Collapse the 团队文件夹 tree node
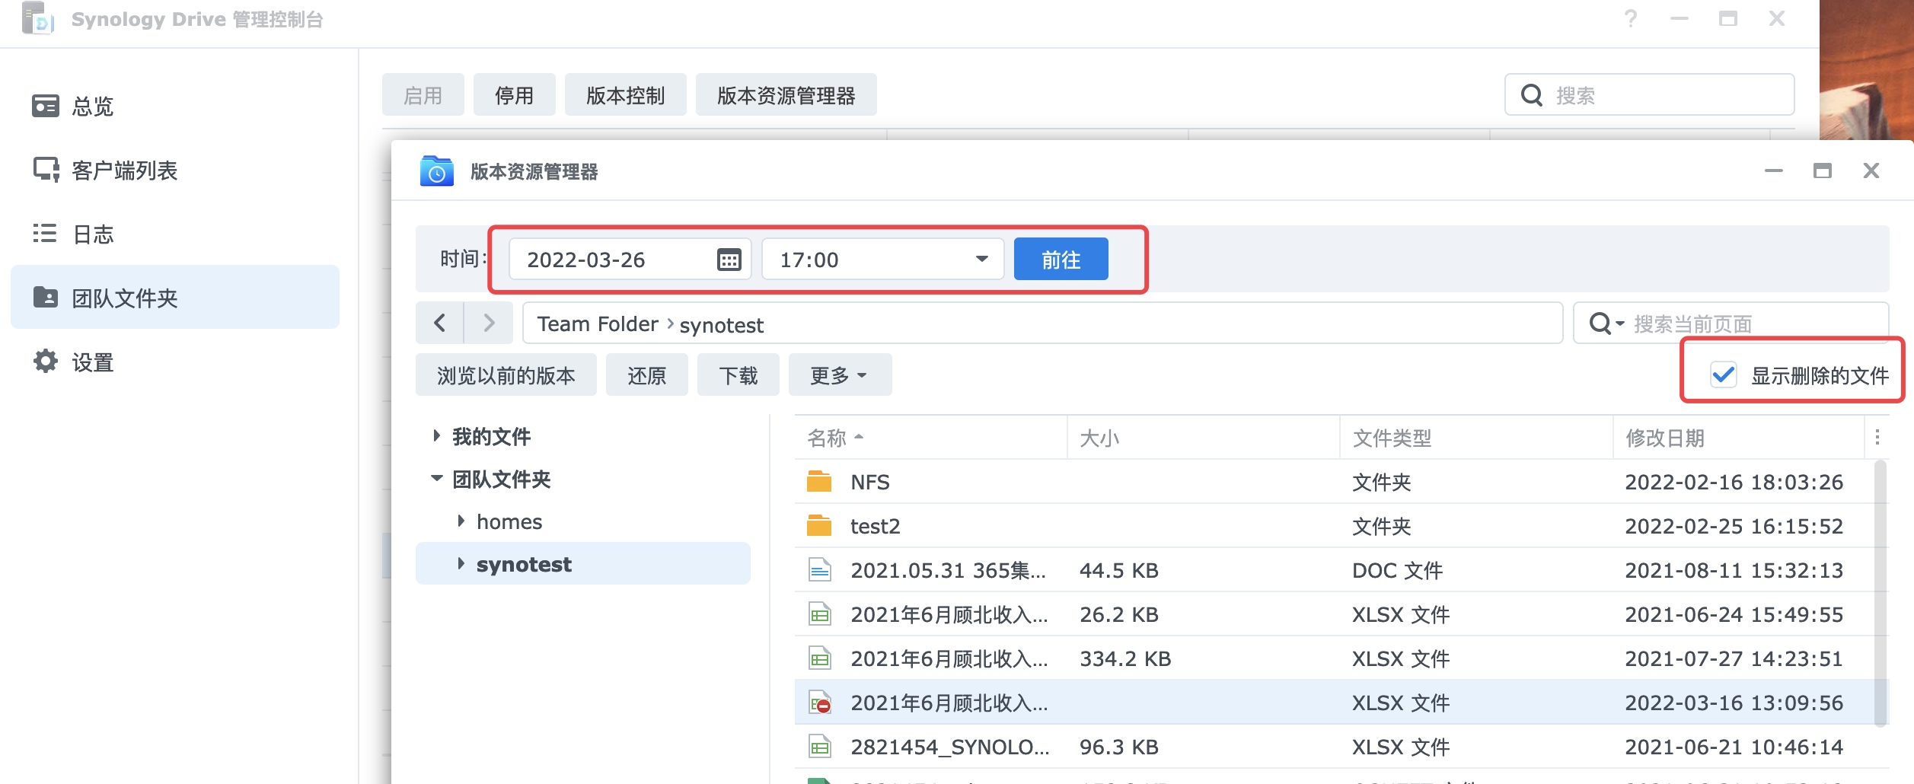The image size is (1914, 784). pos(437,479)
